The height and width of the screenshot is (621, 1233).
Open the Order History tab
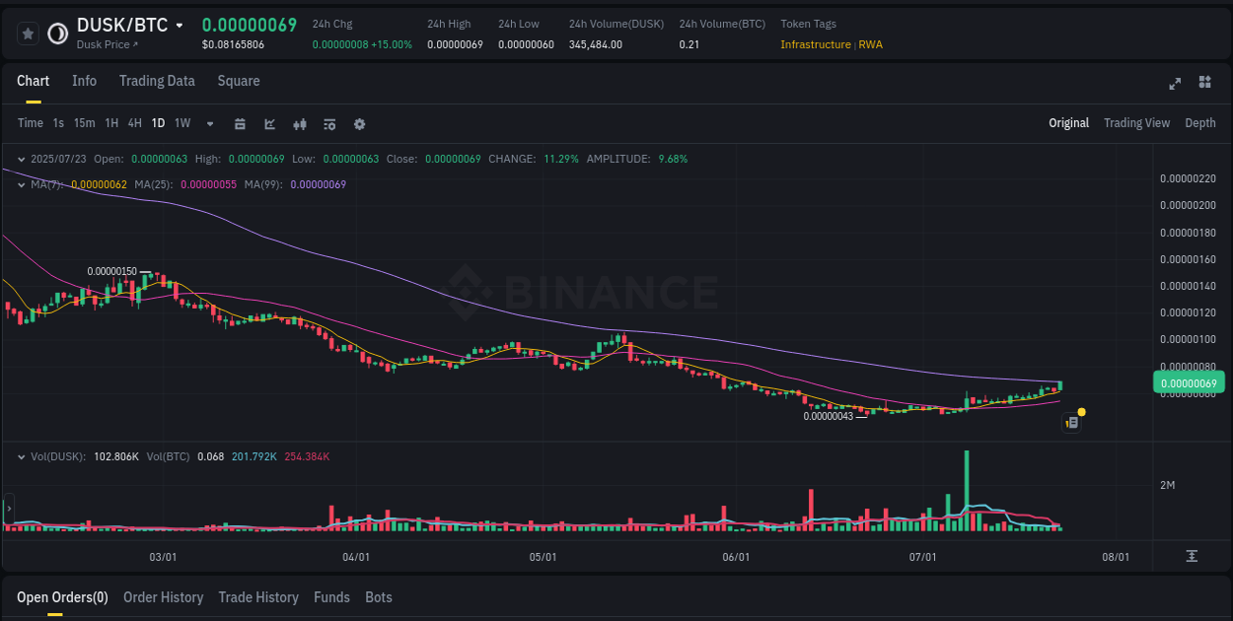[163, 597]
